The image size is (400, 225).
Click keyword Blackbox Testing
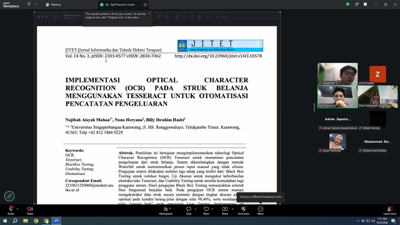(x=79, y=164)
